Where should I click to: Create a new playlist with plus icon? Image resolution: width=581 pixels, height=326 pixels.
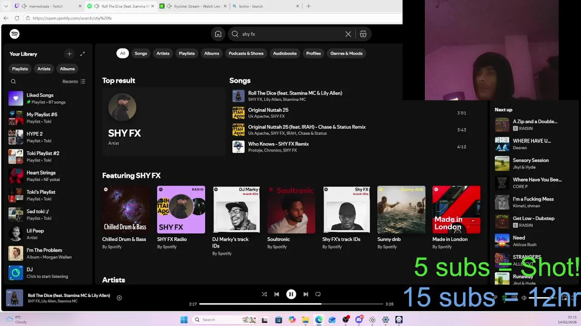(x=69, y=54)
